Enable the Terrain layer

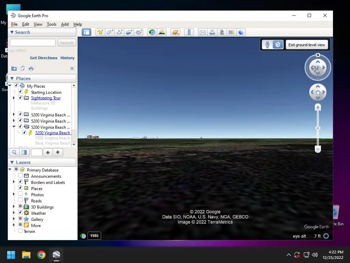[20, 231]
